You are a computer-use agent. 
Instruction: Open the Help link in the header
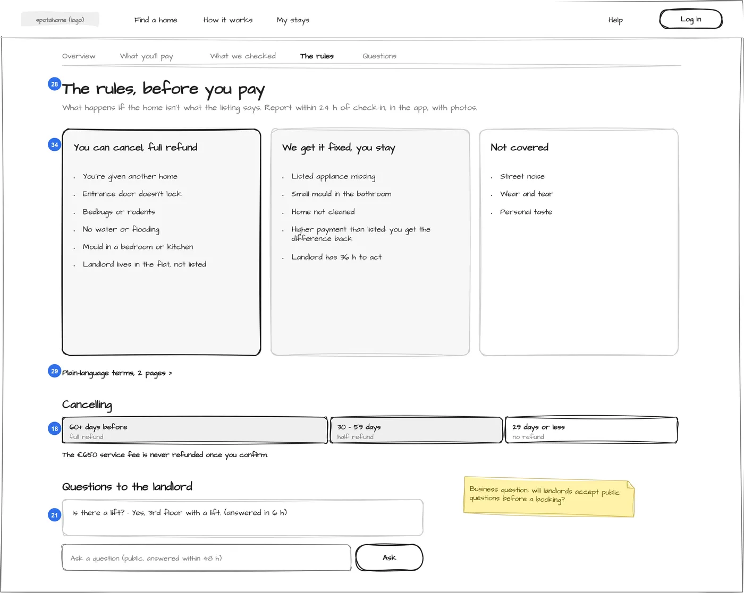click(x=615, y=20)
